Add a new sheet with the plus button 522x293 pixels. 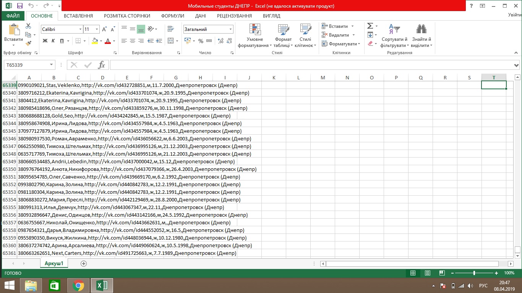tap(84, 264)
